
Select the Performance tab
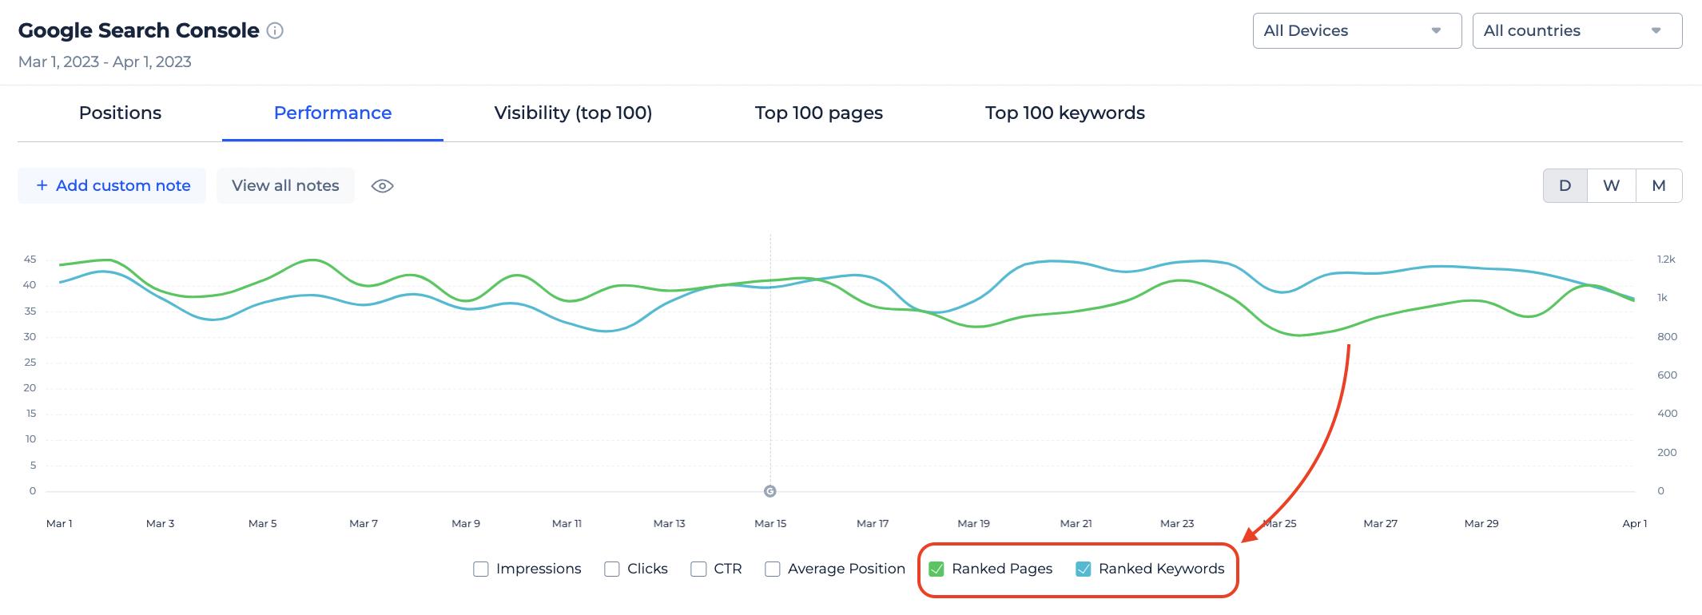coord(332,113)
